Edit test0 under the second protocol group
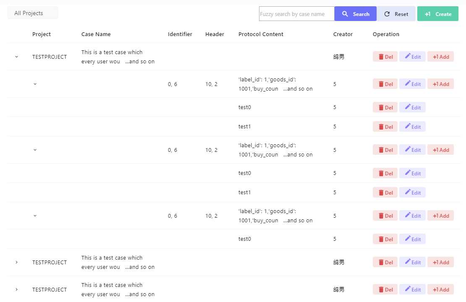Image resolution: width=466 pixels, height=302 pixels. pyautogui.click(x=413, y=173)
